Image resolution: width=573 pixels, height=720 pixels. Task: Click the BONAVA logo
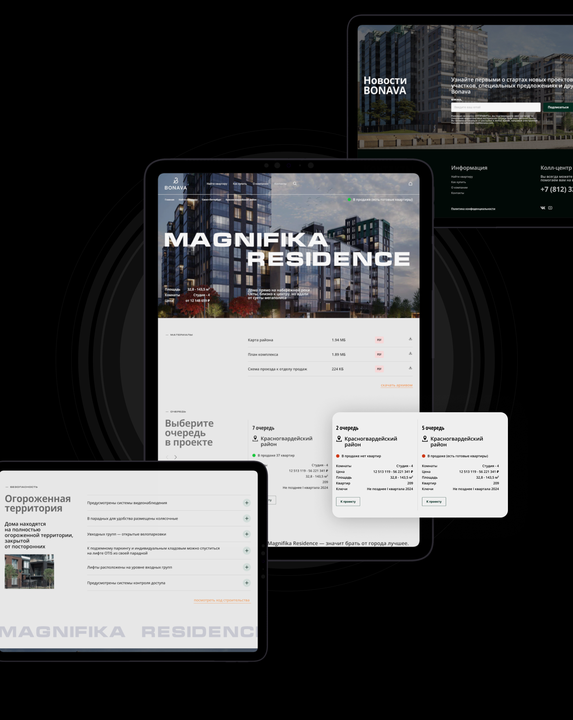coord(176,184)
